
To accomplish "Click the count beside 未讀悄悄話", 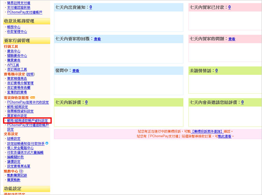I will pos(217,71).
